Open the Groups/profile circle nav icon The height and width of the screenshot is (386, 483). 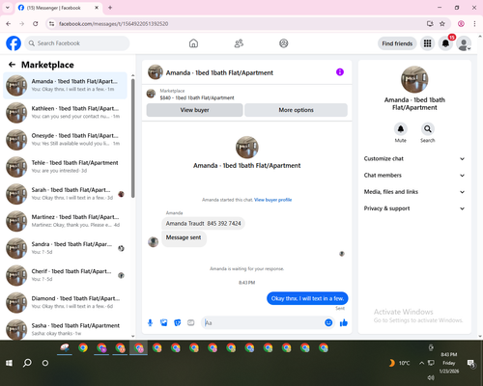pyautogui.click(x=284, y=43)
